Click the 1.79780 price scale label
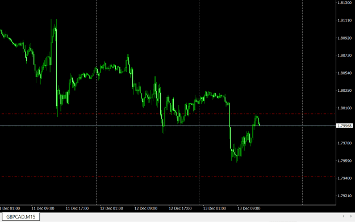355x222 pixels. tap(345, 143)
